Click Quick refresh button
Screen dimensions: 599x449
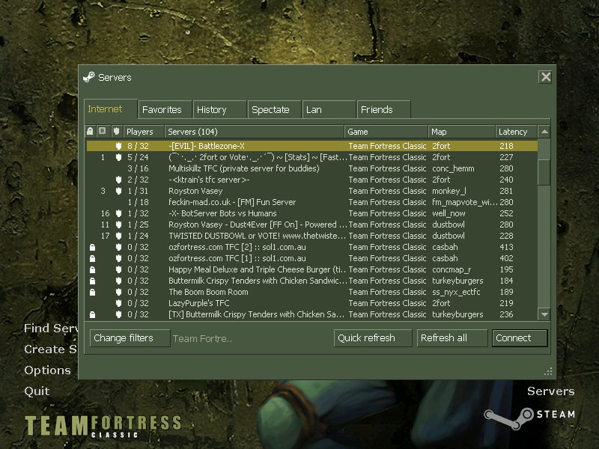click(x=373, y=338)
